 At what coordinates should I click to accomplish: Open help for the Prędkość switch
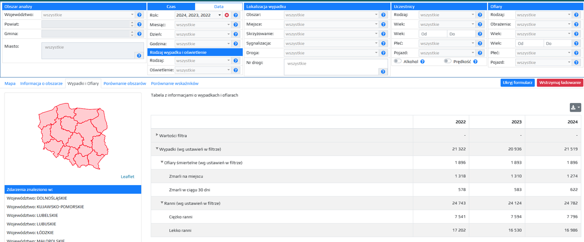coord(475,62)
